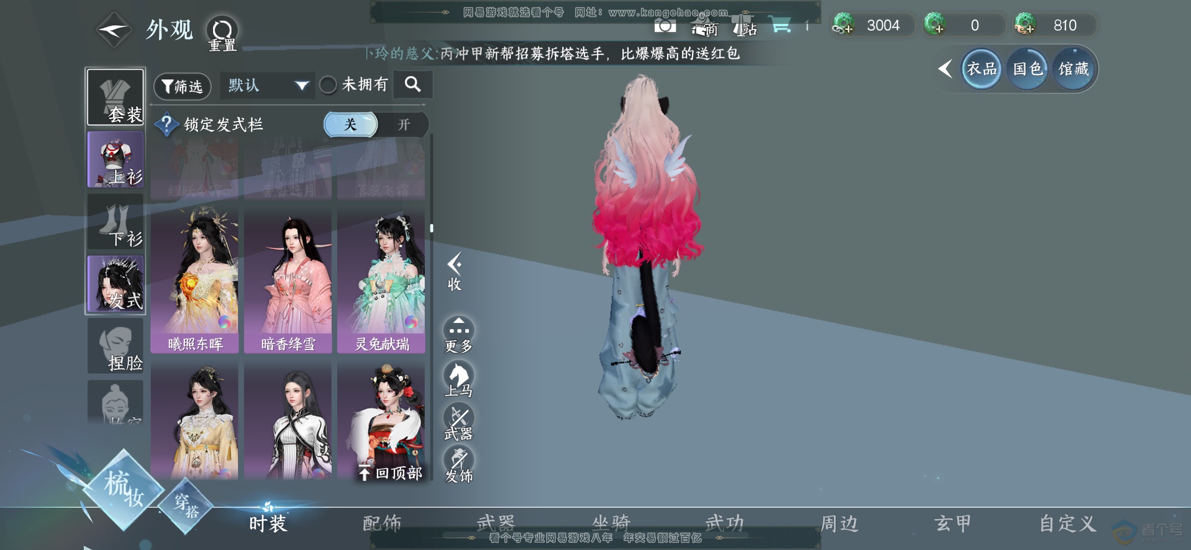
Task: Open the 筛选 filter button
Action: (182, 86)
